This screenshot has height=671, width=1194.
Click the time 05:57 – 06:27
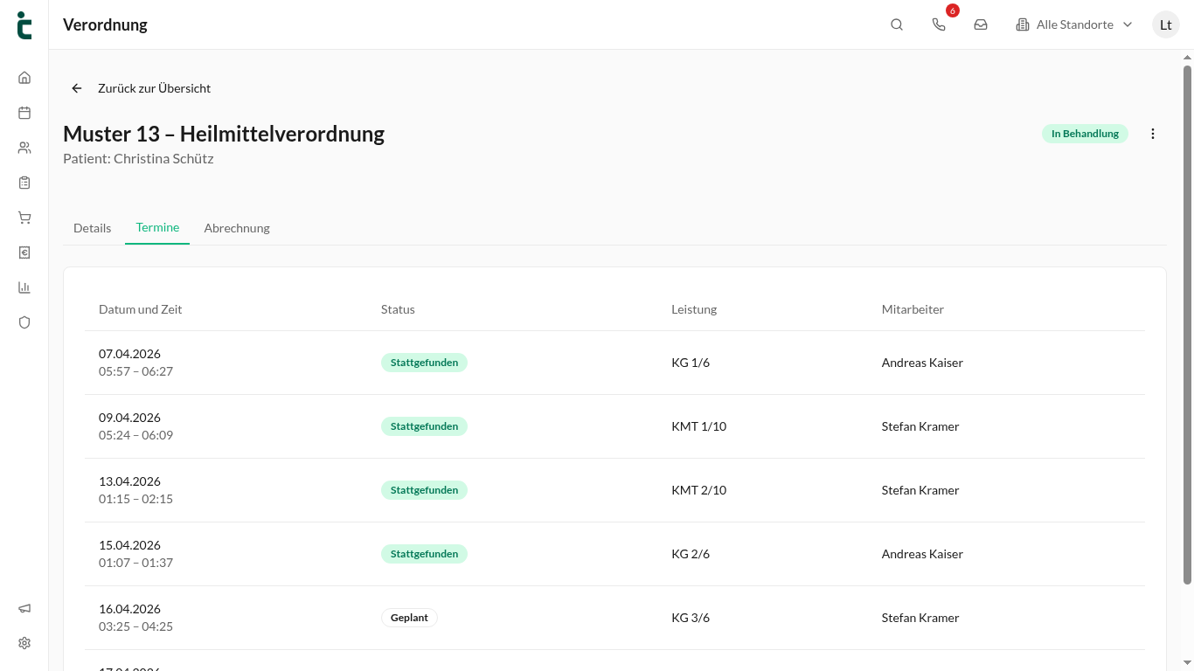point(135,371)
